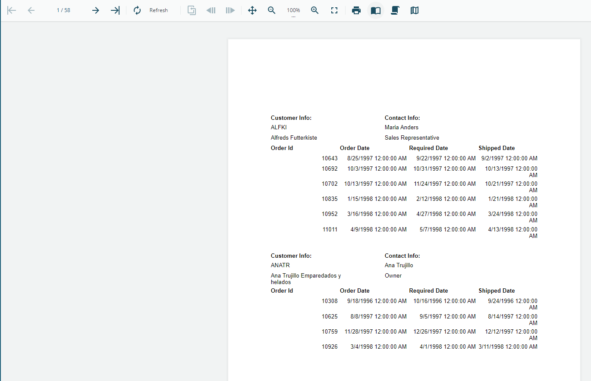
Task: Click the ALFKI customer report page
Action: click(x=403, y=181)
